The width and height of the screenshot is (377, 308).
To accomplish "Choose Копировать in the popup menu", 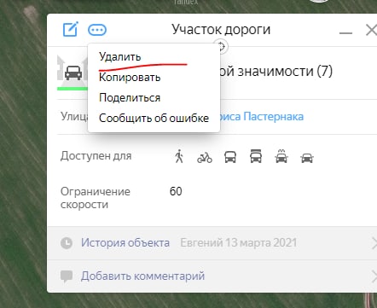I will 130,77.
